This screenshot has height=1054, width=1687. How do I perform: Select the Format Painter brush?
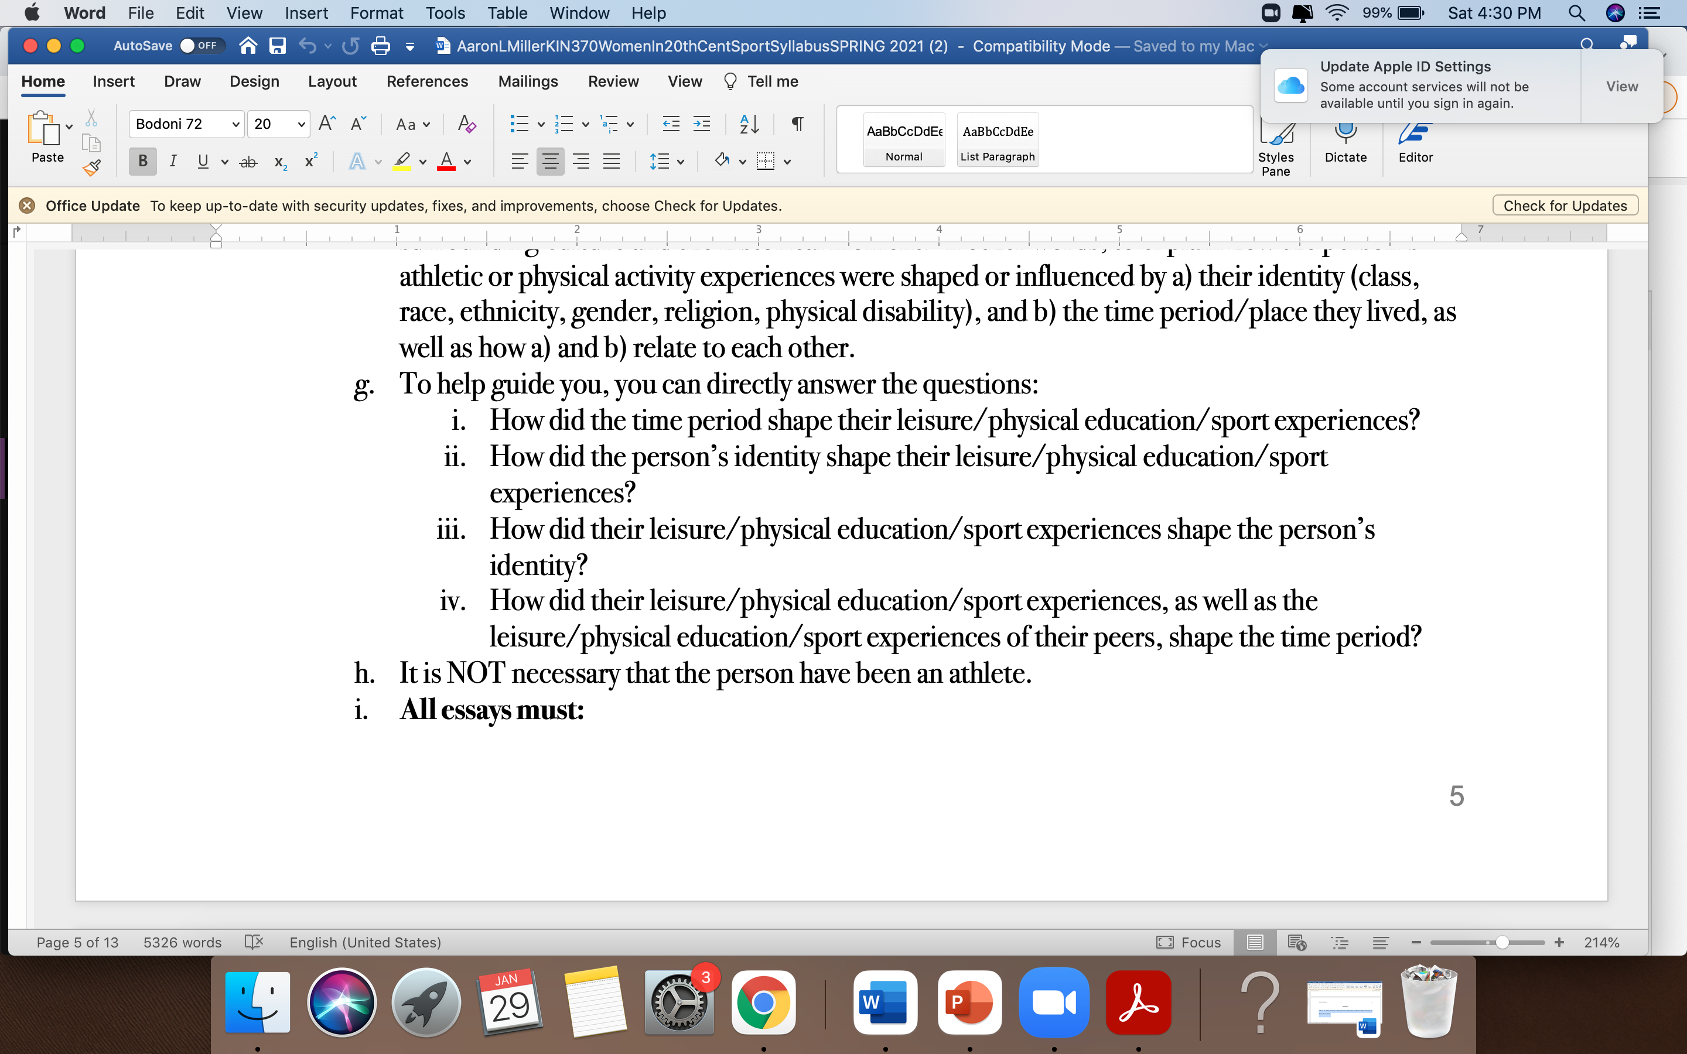(x=91, y=167)
